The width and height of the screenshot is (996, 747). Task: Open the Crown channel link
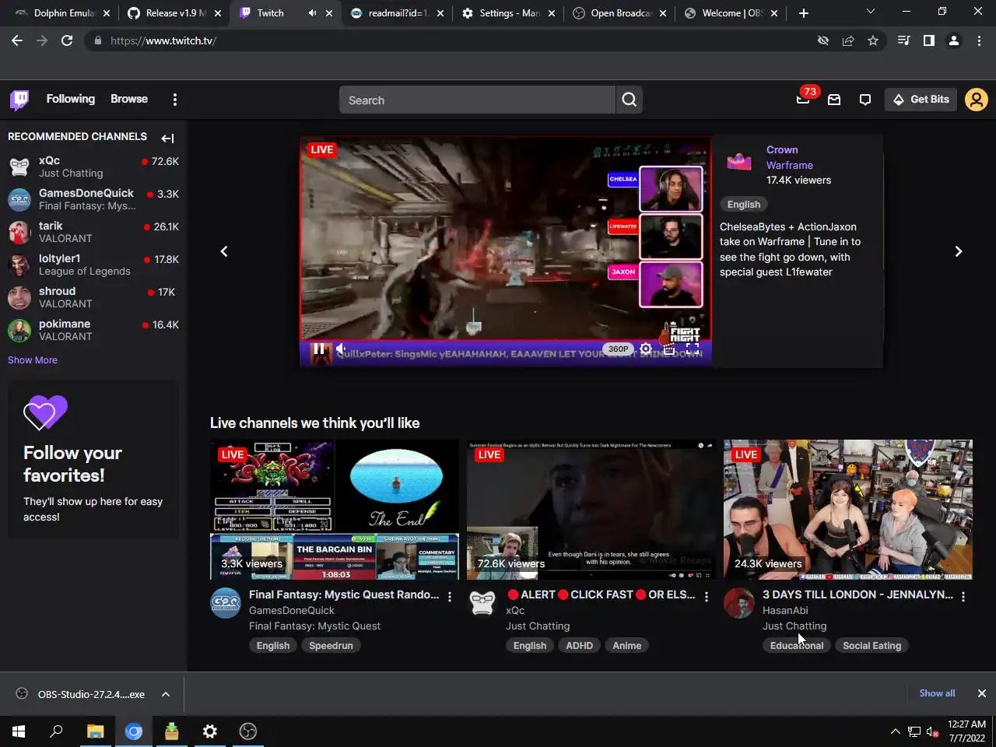(x=782, y=150)
